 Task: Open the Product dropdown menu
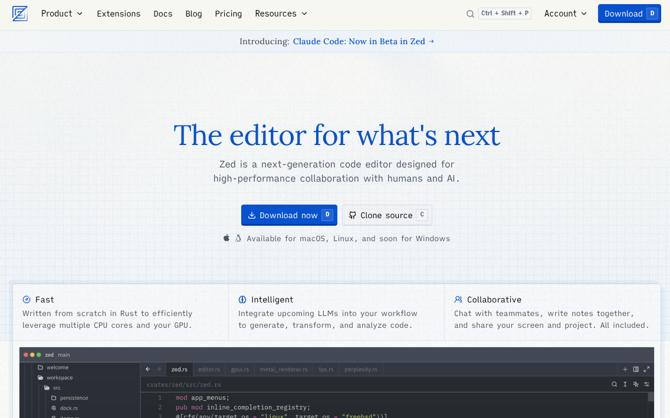point(62,14)
